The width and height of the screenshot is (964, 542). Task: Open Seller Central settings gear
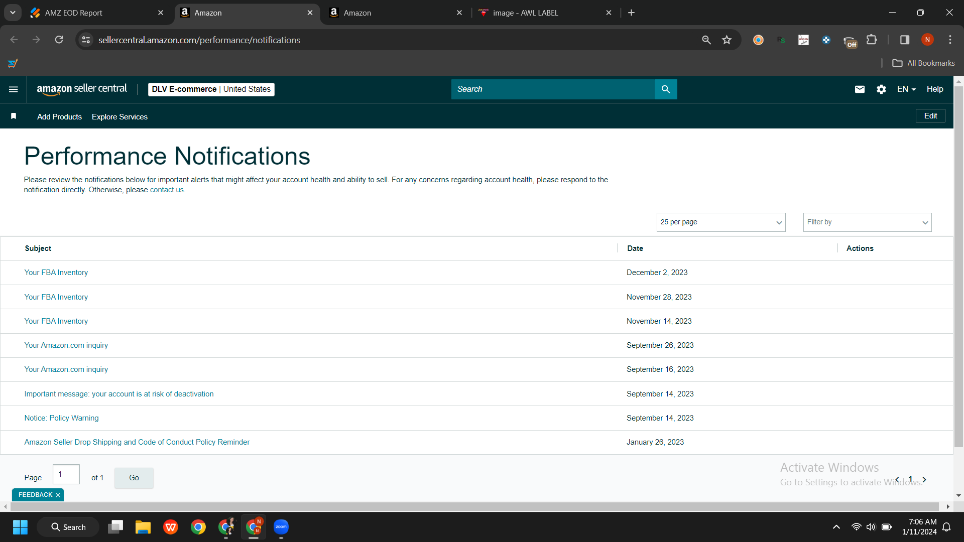881,89
